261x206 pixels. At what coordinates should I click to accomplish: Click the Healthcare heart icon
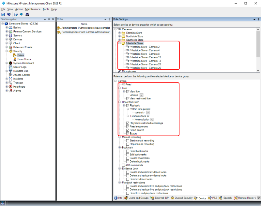pos(10,87)
